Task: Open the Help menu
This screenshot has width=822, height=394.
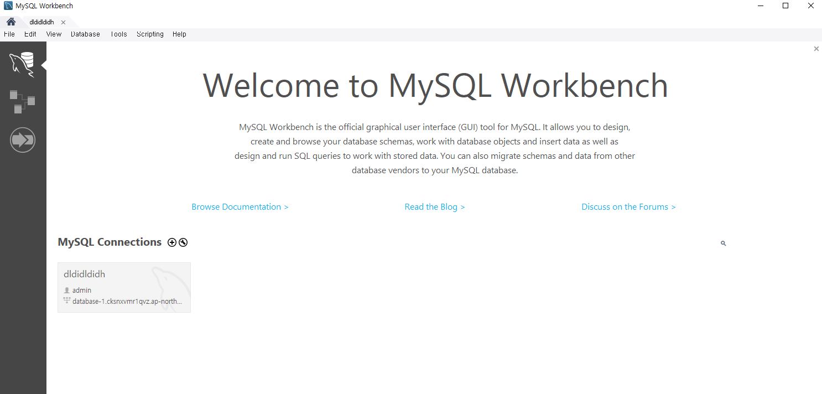Action: (x=179, y=34)
